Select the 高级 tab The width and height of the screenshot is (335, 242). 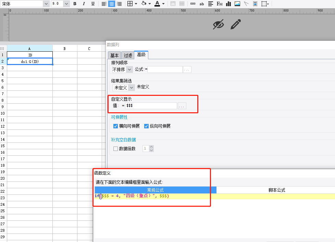141,55
